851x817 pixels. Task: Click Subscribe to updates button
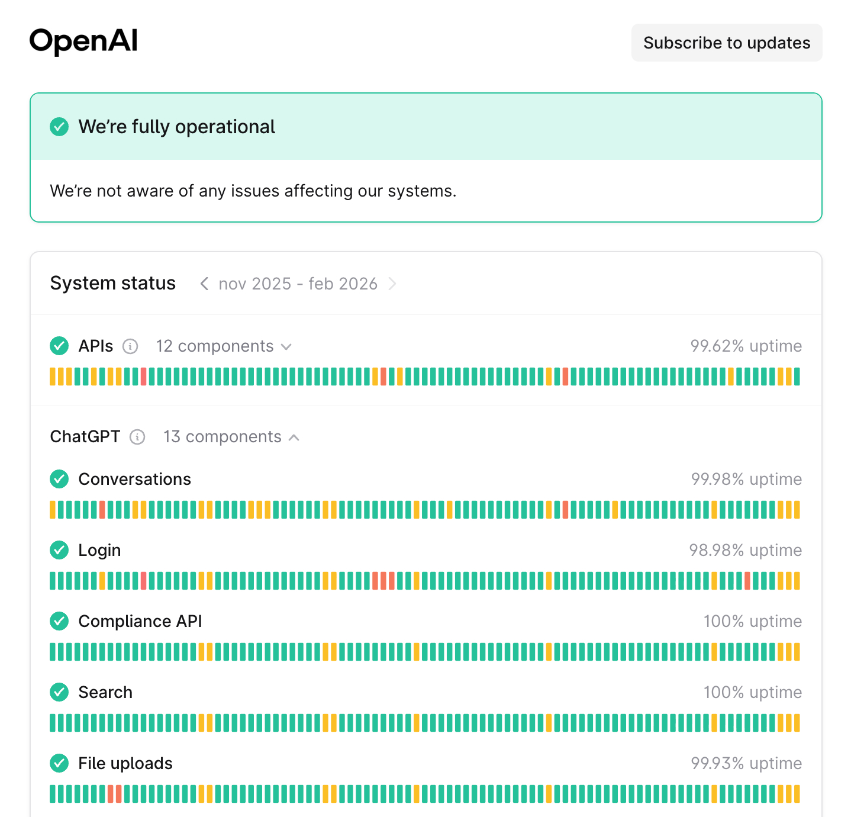click(727, 43)
